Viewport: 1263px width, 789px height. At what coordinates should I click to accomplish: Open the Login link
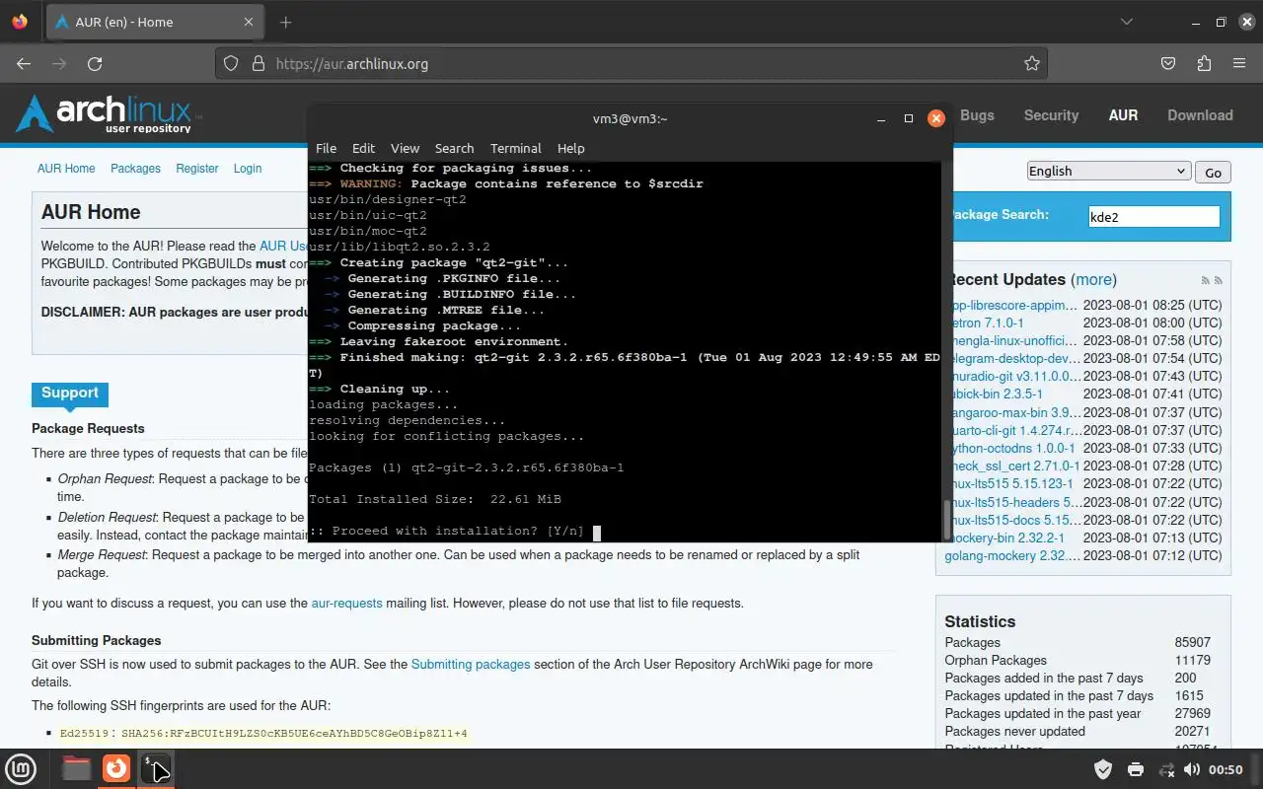248,169
